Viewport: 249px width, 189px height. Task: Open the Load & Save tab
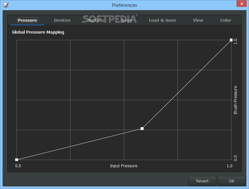click(x=162, y=20)
